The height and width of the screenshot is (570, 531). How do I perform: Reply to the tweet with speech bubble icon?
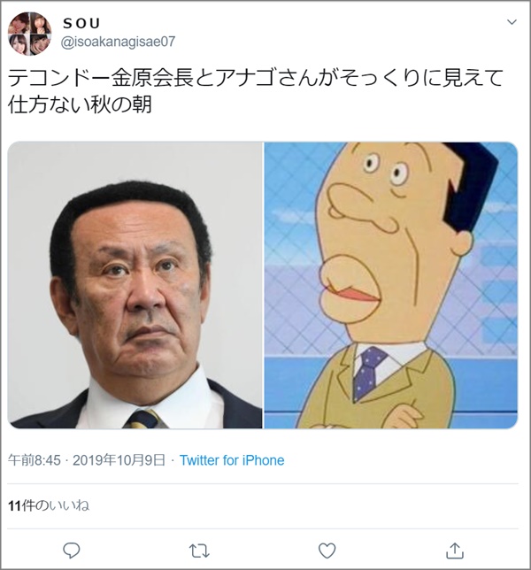[71, 551]
